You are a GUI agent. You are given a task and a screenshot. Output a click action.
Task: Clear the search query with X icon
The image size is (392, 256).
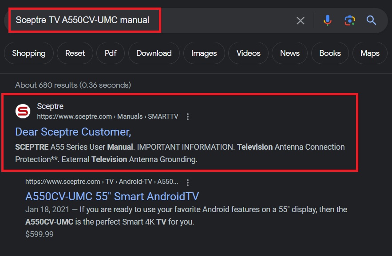point(301,20)
